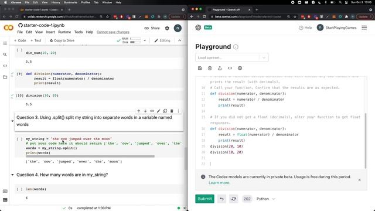
Task: Open Help in OpenAI header
Action: tap(305, 28)
